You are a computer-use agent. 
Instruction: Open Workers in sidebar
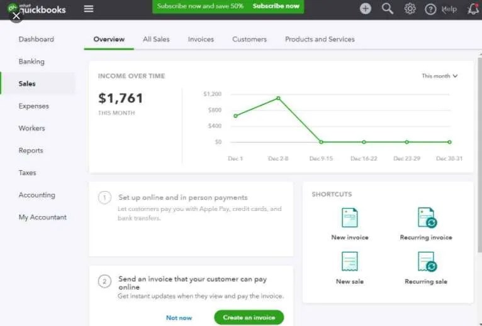point(31,128)
